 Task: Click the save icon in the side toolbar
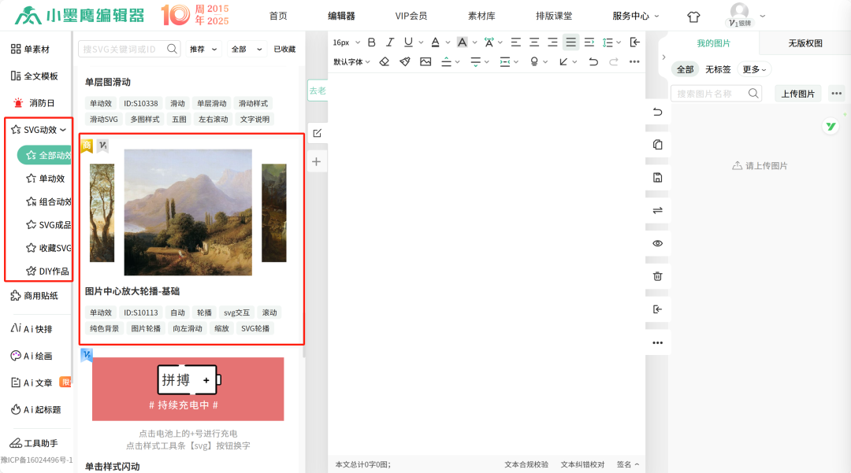tap(658, 178)
